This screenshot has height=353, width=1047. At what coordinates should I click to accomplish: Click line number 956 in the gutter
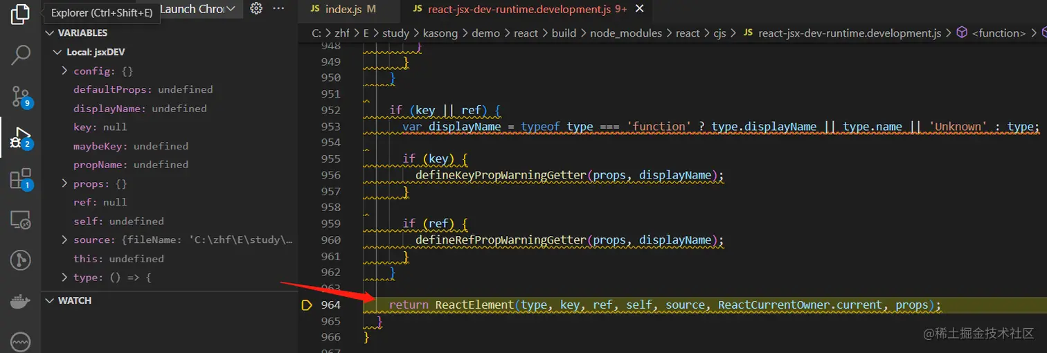[x=331, y=175]
